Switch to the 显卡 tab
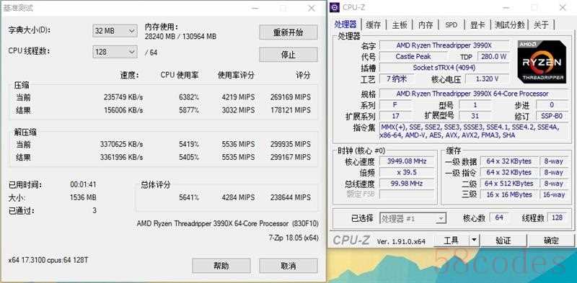 pos(477,25)
